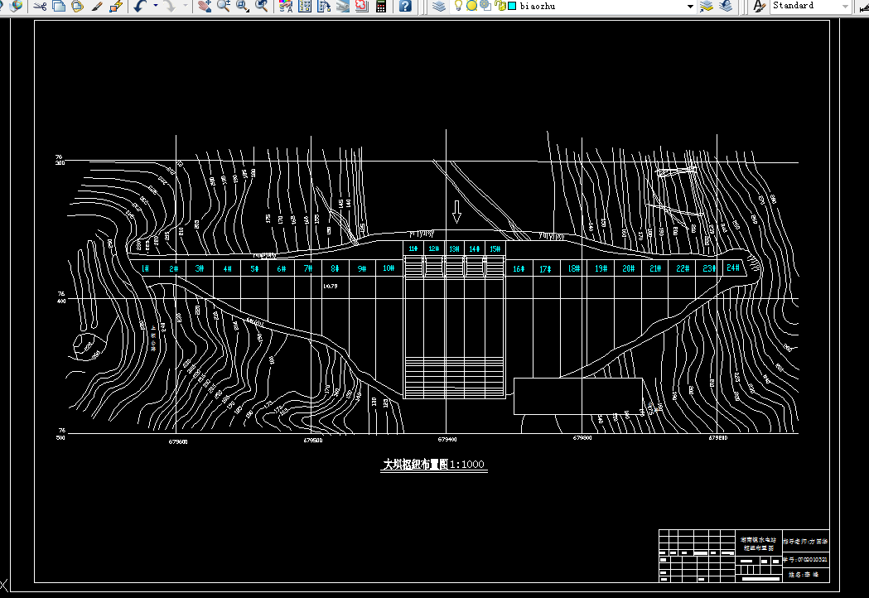Open the Block Editor lightning icon
The width and height of the screenshot is (869, 598).
(116, 6)
